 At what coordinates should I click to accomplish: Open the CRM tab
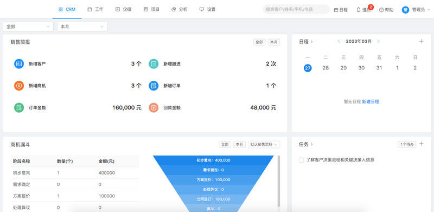click(67, 9)
